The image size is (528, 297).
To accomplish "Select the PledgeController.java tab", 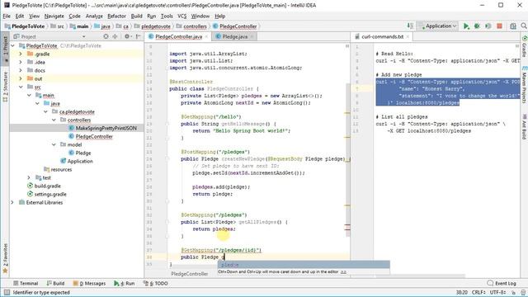I will point(178,36).
